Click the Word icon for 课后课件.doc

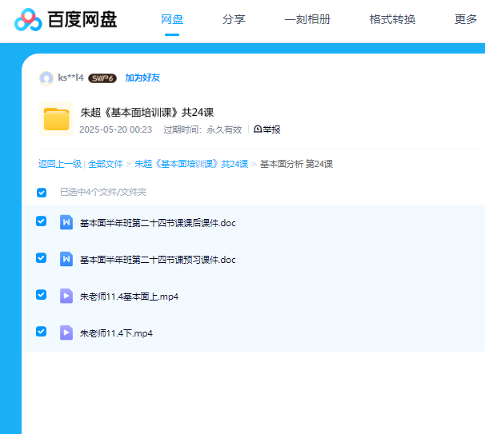click(66, 222)
